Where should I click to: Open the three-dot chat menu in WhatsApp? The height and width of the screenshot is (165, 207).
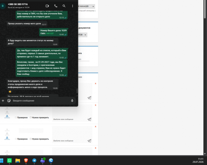72,6
